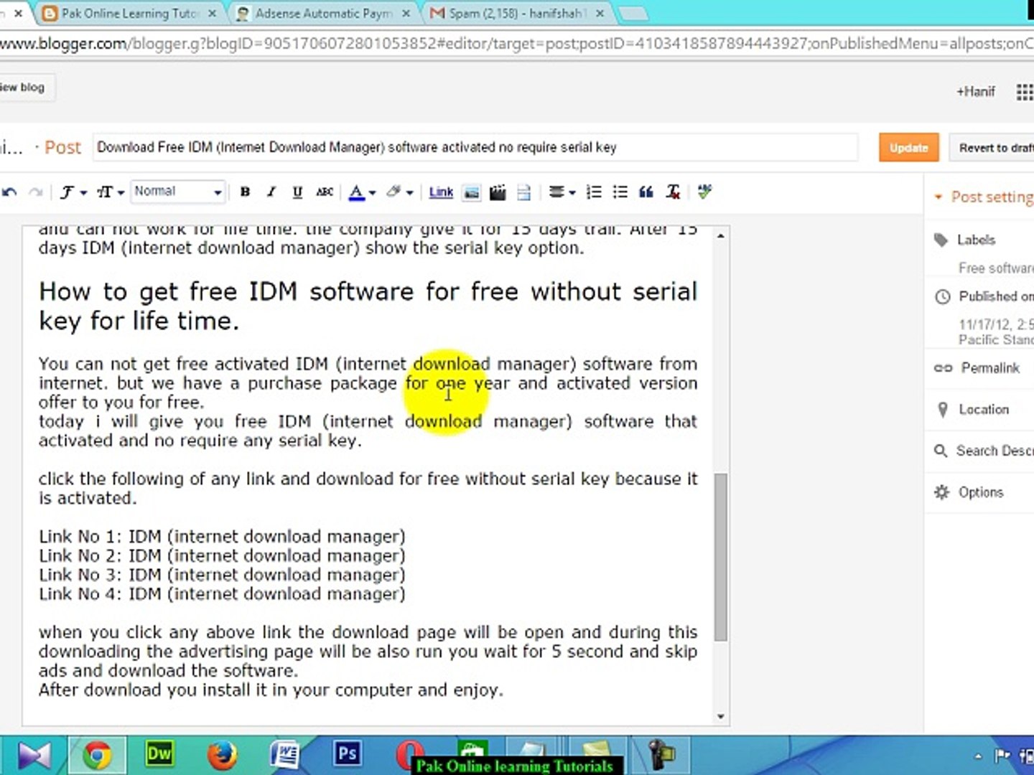The height and width of the screenshot is (775, 1034).
Task: Click the Undo arrow in editor toolbar
Action: coord(9,192)
